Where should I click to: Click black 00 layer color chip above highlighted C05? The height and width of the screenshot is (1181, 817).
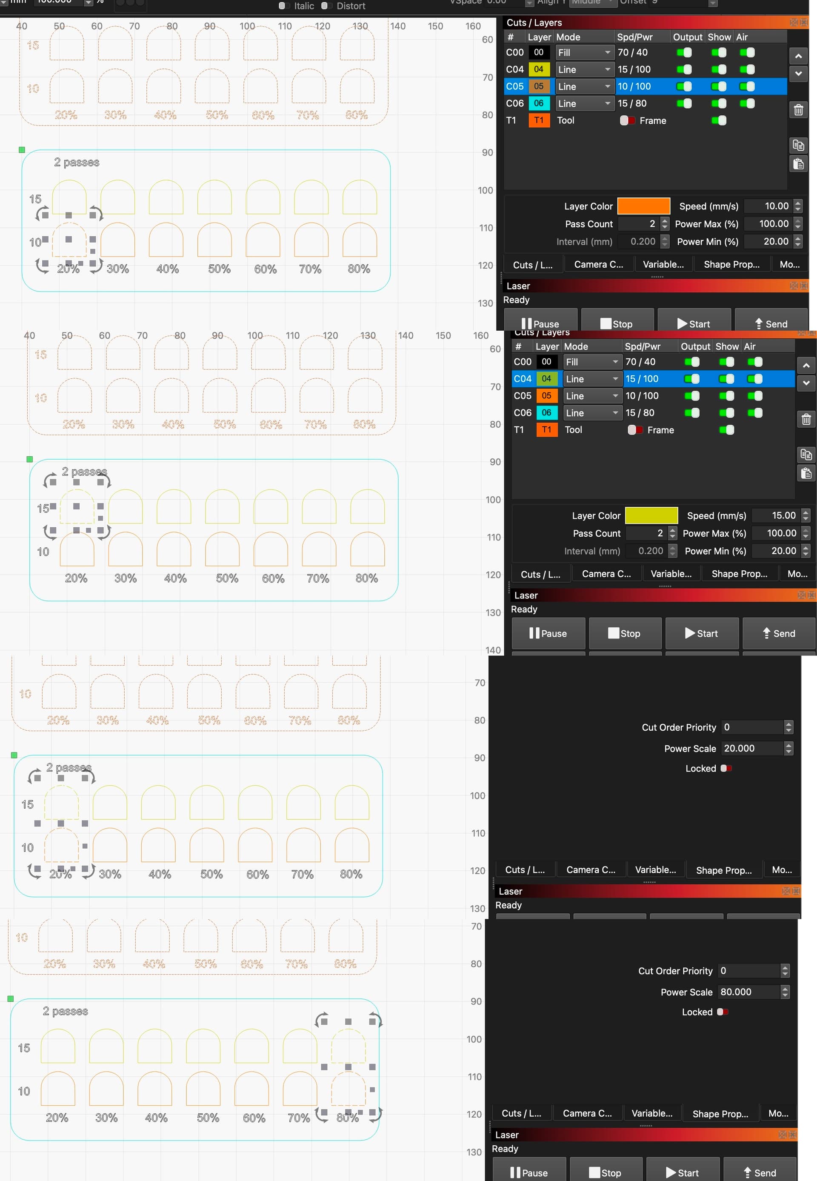point(539,52)
